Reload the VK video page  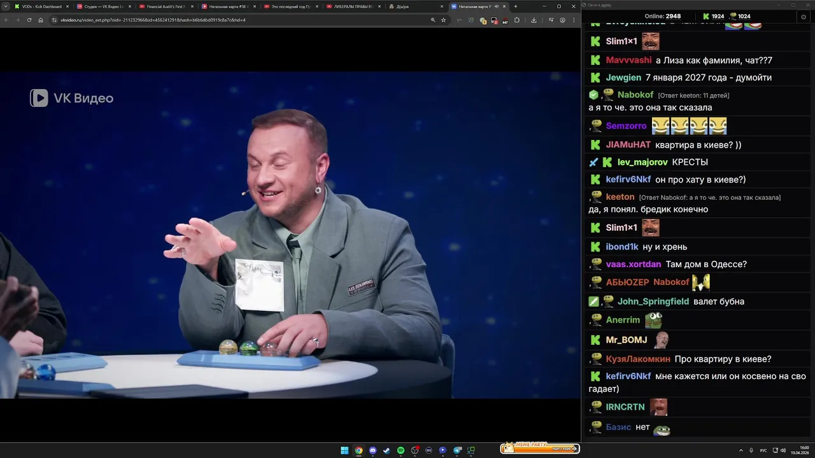pos(29,20)
